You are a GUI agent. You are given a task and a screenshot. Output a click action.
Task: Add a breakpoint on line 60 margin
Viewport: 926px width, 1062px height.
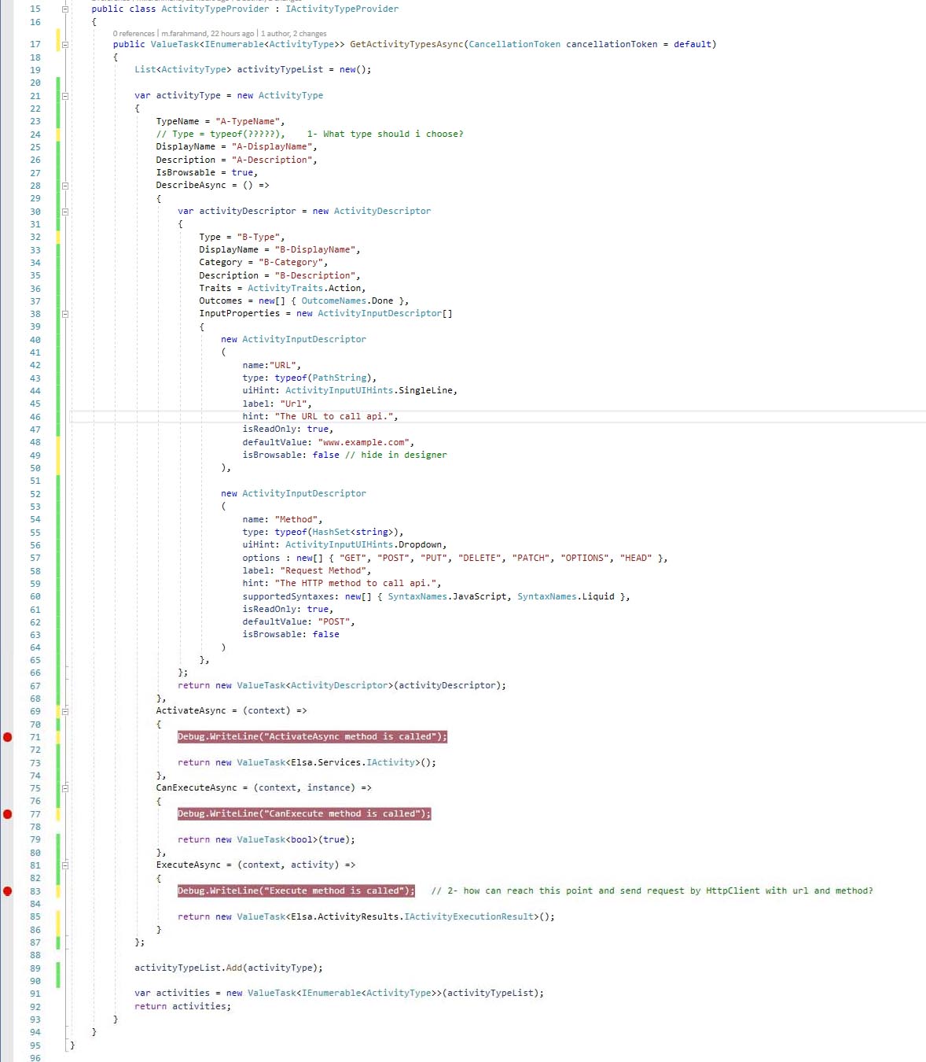point(7,596)
